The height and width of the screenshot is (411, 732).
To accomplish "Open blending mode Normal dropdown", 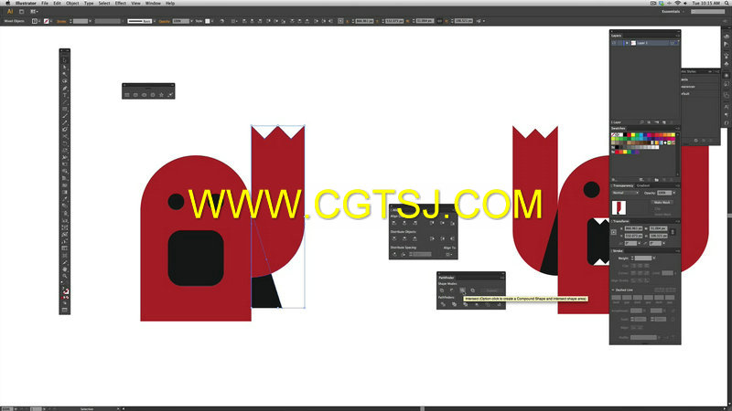I will (626, 193).
